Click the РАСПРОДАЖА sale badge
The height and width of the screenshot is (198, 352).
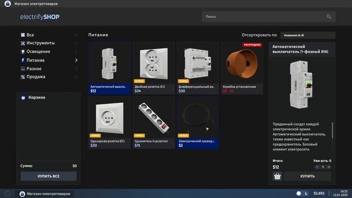[x=252, y=45]
